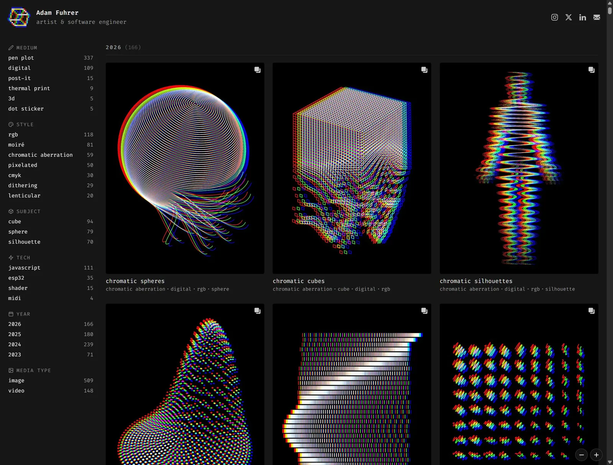Filter by 3d medium
The image size is (613, 465).
click(x=51, y=98)
